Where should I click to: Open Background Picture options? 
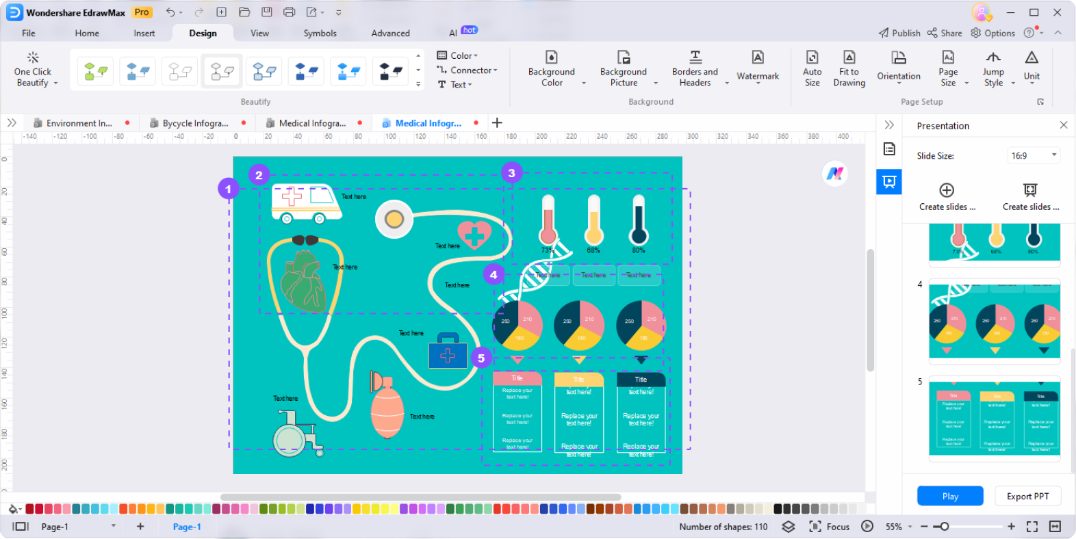pyautogui.click(x=624, y=68)
